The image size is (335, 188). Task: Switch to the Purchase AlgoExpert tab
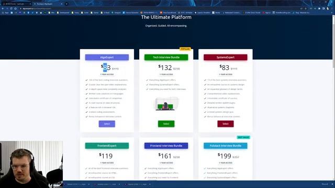(48, 4)
